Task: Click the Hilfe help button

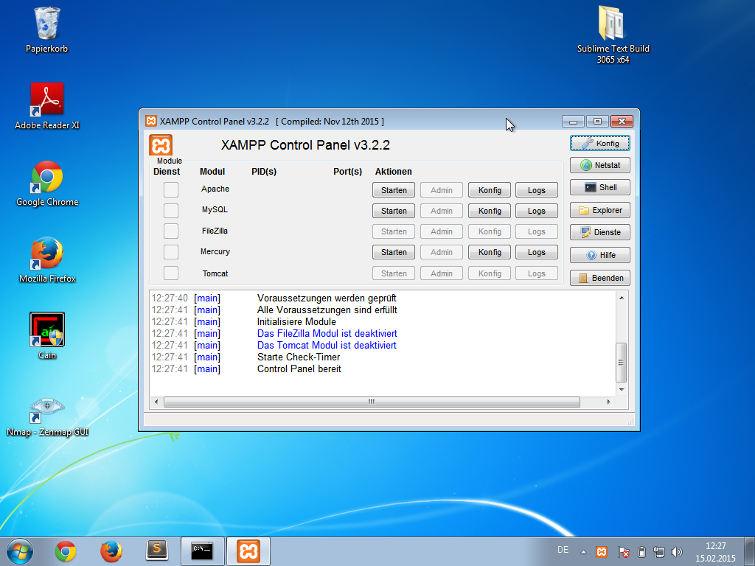Action: 600,255
